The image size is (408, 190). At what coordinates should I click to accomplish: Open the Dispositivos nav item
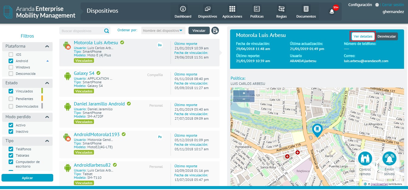pos(208,12)
